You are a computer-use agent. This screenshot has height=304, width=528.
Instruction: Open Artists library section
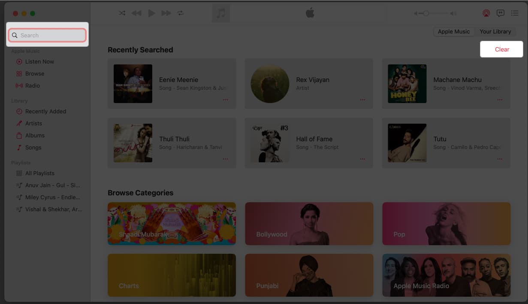click(x=33, y=123)
